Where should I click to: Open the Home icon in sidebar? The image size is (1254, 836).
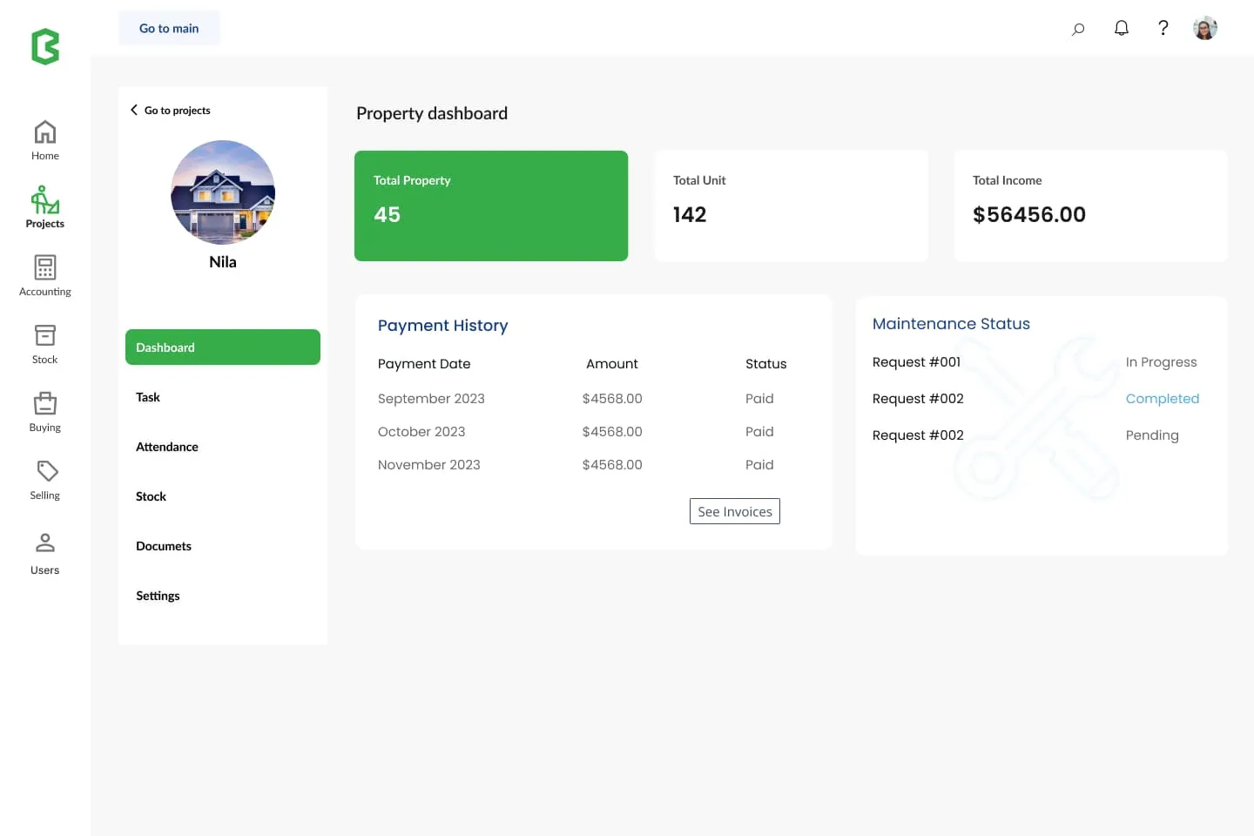pos(45,132)
